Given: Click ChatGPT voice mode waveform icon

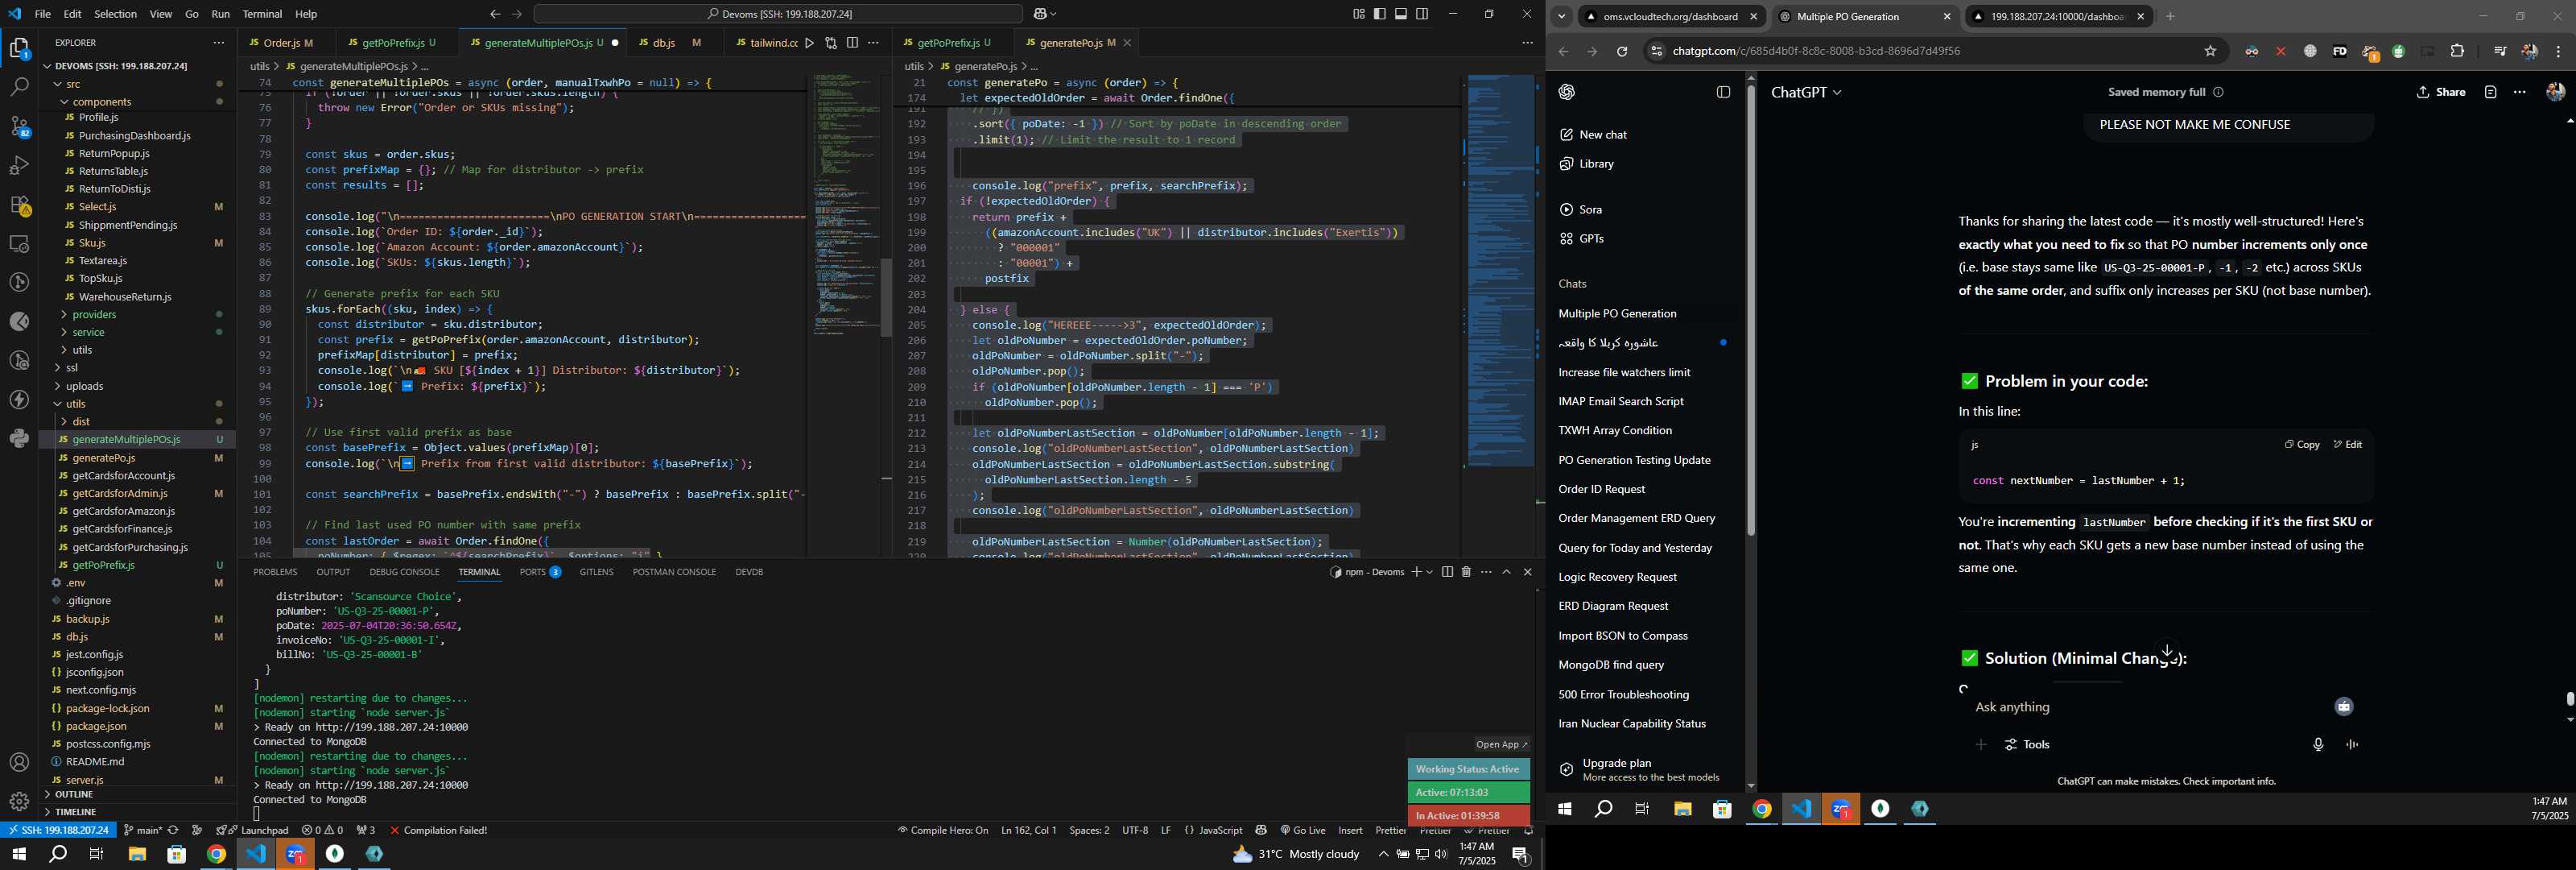Looking at the screenshot, I should (2352, 745).
